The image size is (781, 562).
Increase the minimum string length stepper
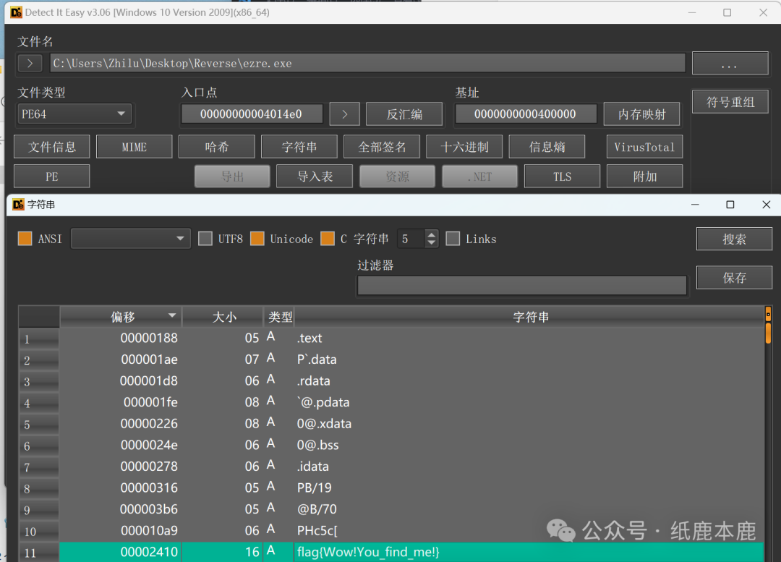432,234
